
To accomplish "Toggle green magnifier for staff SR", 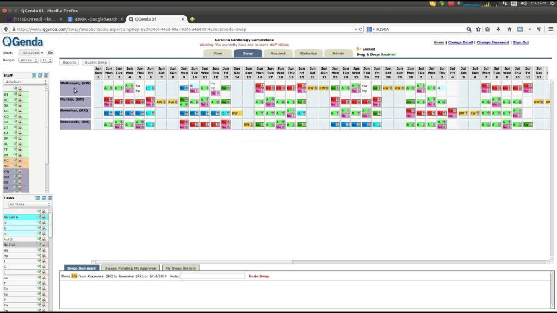I will [x=15, y=122].
